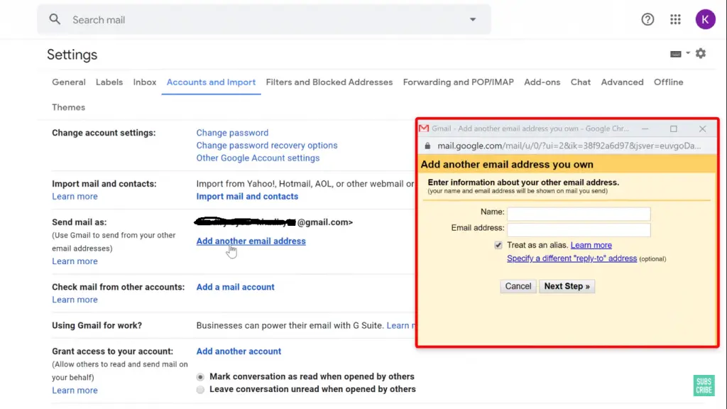Click Learn more beside alias option
Image resolution: width=727 pixels, height=409 pixels.
coord(591,245)
